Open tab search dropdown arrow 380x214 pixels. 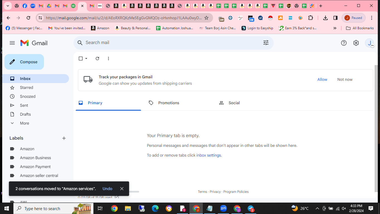coord(8,6)
